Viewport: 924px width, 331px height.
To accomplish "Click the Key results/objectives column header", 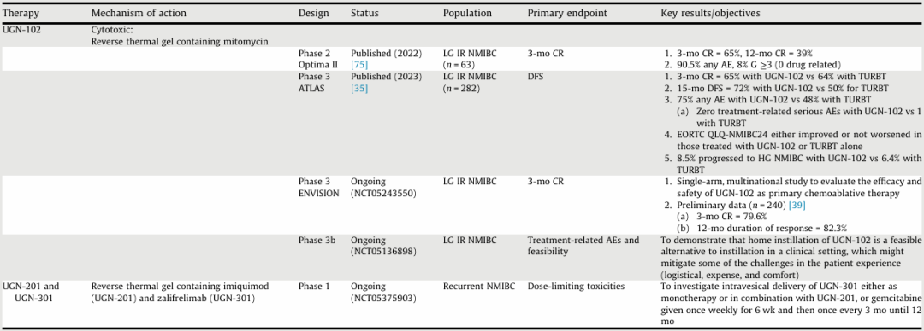I will 711,13.
